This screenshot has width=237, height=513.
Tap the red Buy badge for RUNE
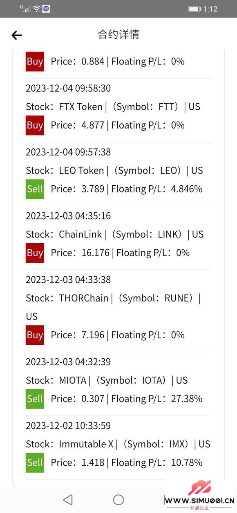(x=35, y=335)
